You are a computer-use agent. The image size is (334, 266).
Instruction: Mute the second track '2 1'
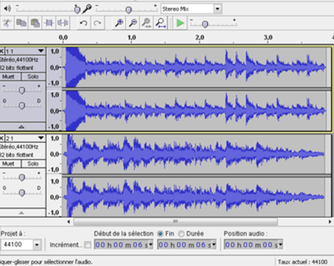[x=10, y=163]
